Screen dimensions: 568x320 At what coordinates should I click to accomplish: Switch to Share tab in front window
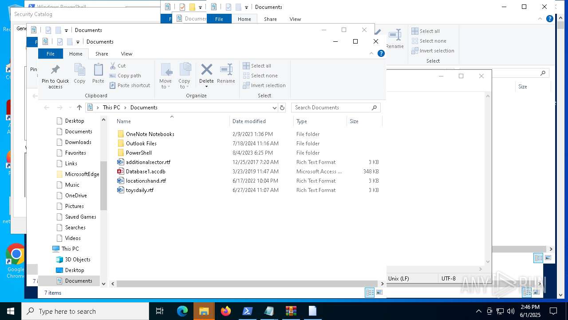coord(102,54)
